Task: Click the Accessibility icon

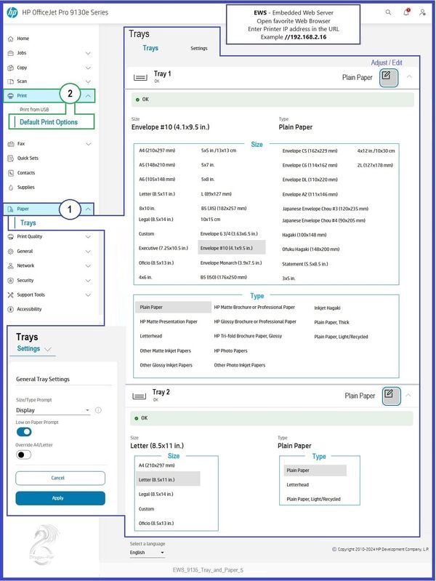Action: (10, 309)
